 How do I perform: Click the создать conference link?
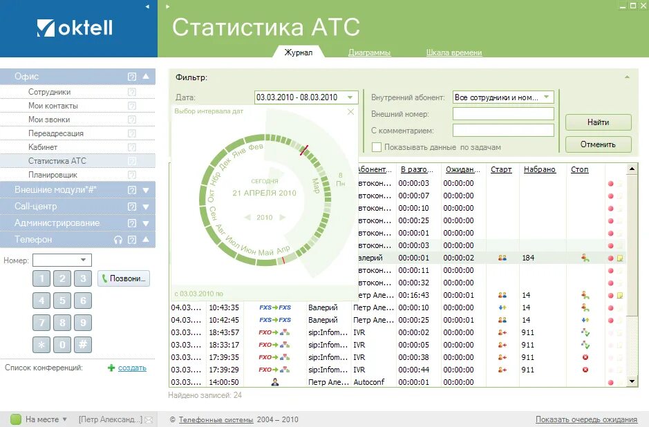[x=132, y=368]
